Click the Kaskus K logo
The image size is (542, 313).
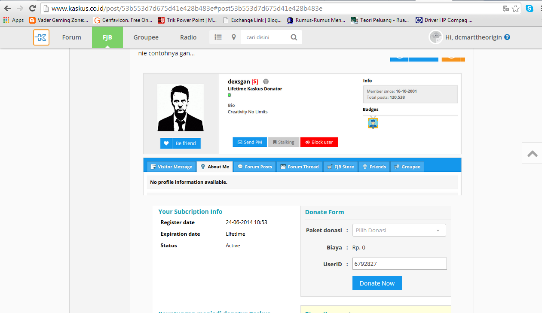[x=41, y=37]
